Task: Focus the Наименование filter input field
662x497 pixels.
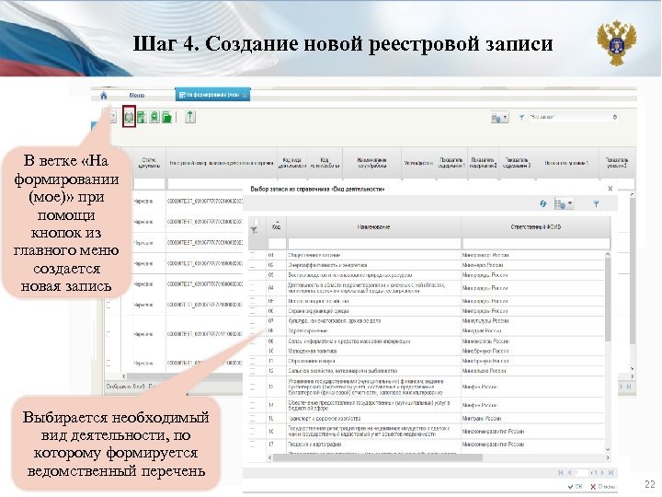Action: pos(374,243)
